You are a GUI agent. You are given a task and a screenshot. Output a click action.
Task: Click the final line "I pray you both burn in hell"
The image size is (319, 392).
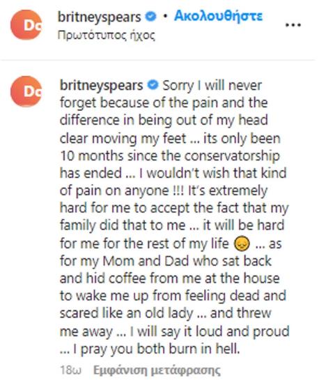point(157,349)
